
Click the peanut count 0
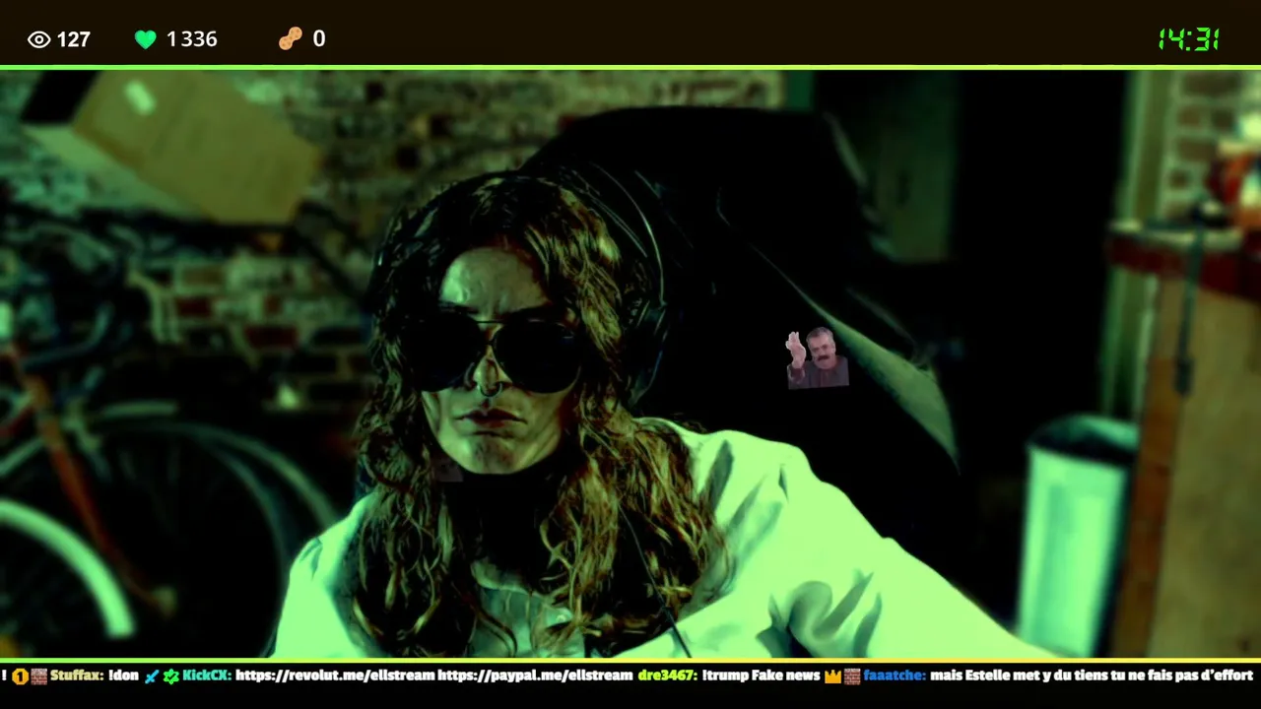pos(319,38)
